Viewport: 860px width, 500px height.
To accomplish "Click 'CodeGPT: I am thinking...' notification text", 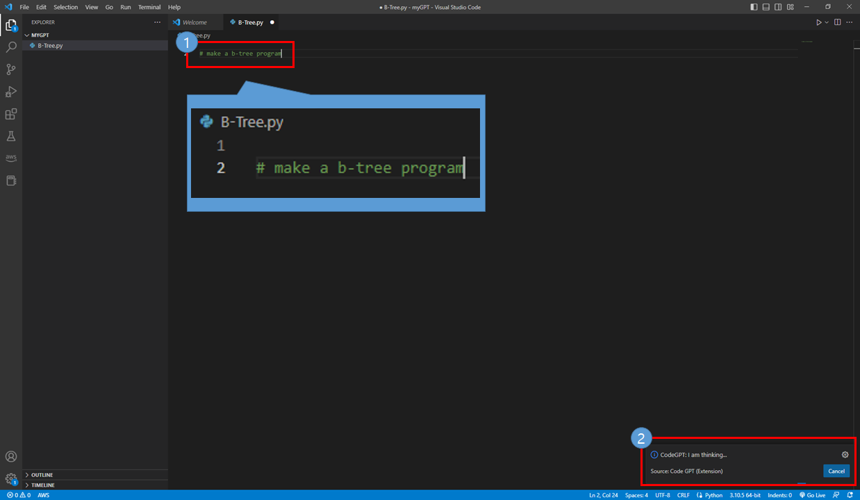I will tap(693, 455).
